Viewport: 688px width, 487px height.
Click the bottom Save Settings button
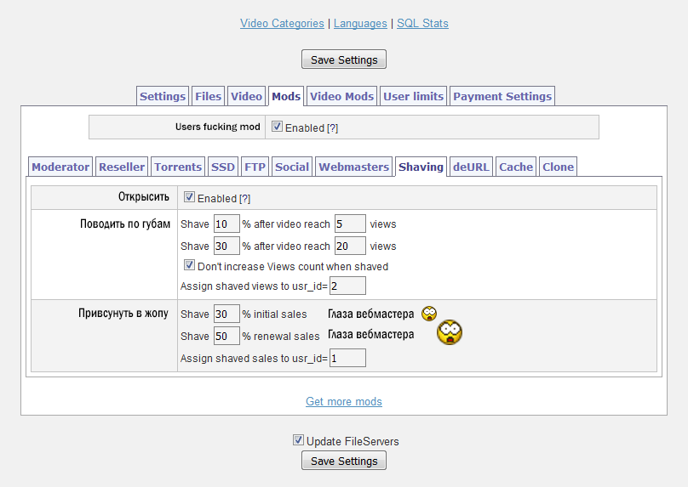pyautogui.click(x=344, y=461)
